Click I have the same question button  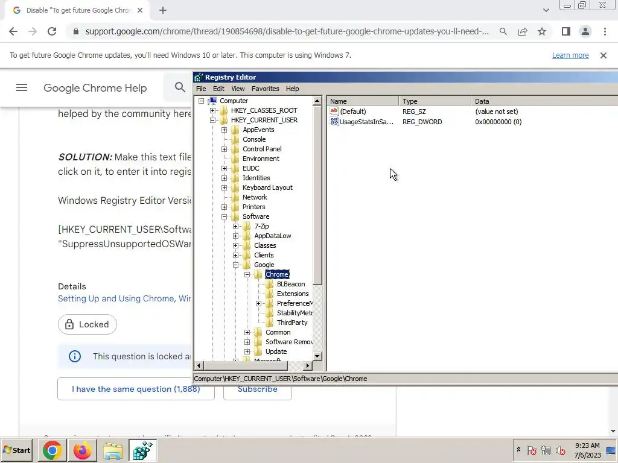coord(136,389)
